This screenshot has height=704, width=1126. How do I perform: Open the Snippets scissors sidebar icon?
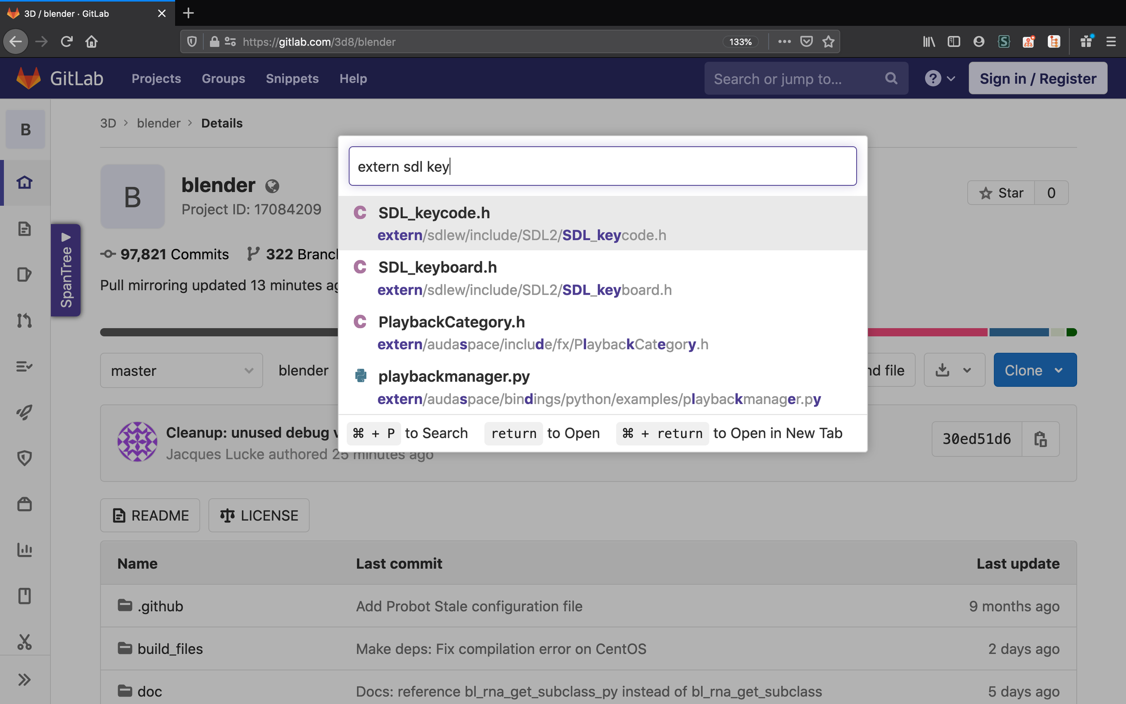coord(24,642)
